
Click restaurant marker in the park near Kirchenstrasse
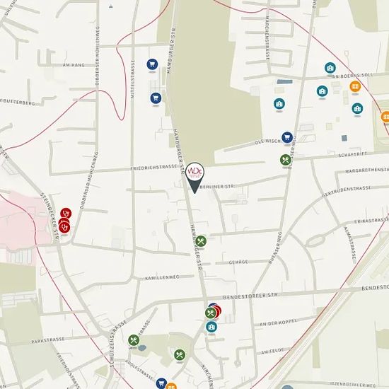180,355
